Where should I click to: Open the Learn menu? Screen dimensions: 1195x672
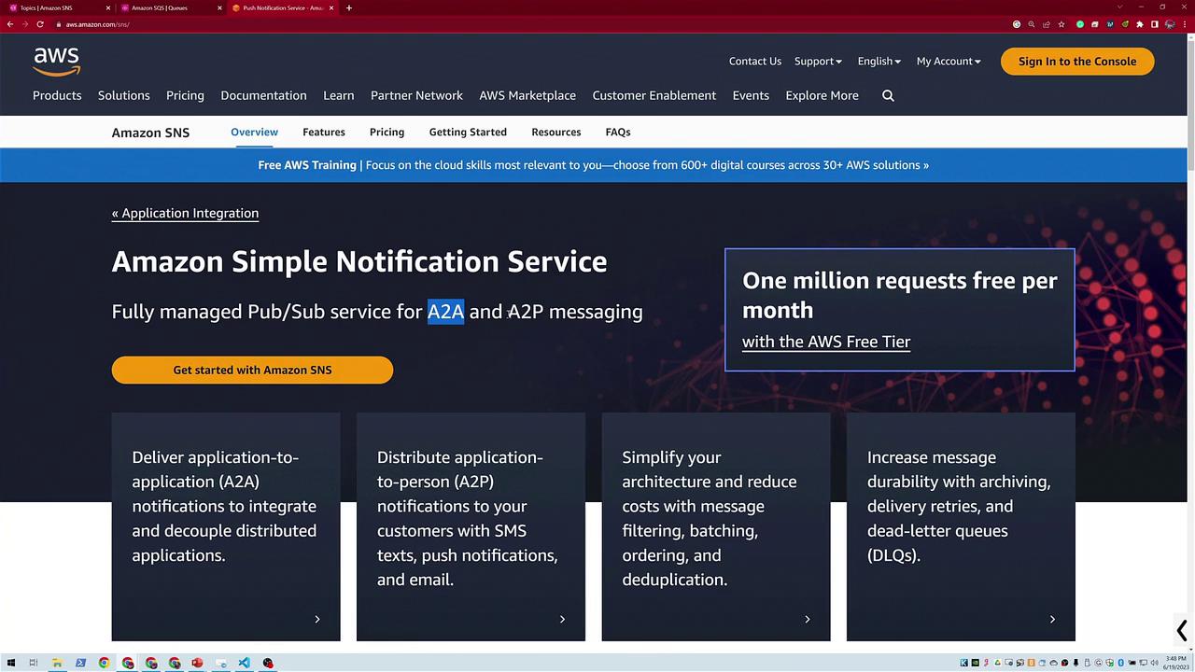339,95
